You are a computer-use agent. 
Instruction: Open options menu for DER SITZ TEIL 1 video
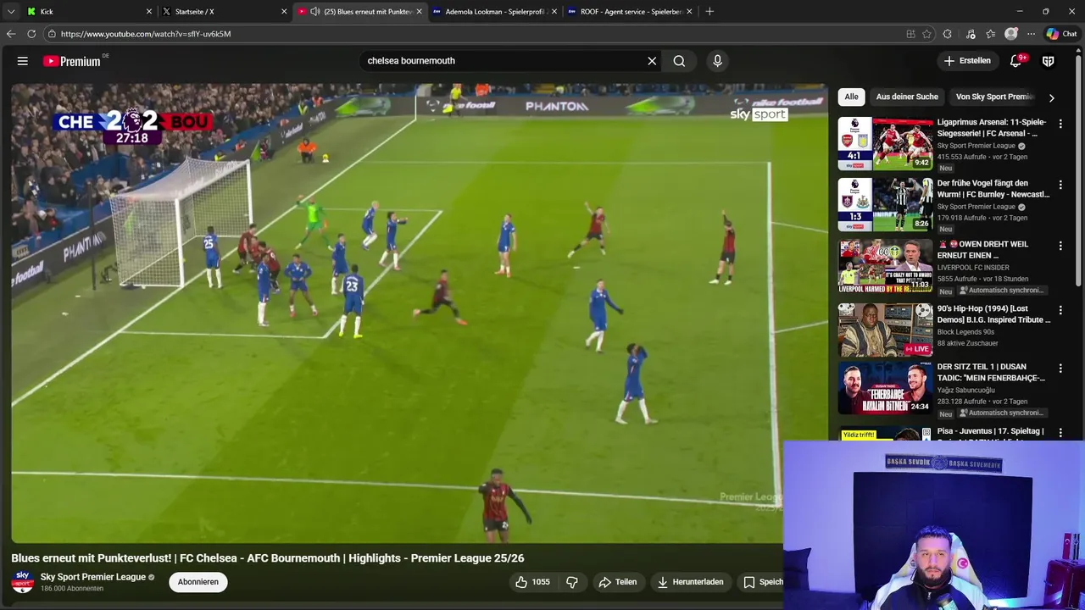[1060, 369]
